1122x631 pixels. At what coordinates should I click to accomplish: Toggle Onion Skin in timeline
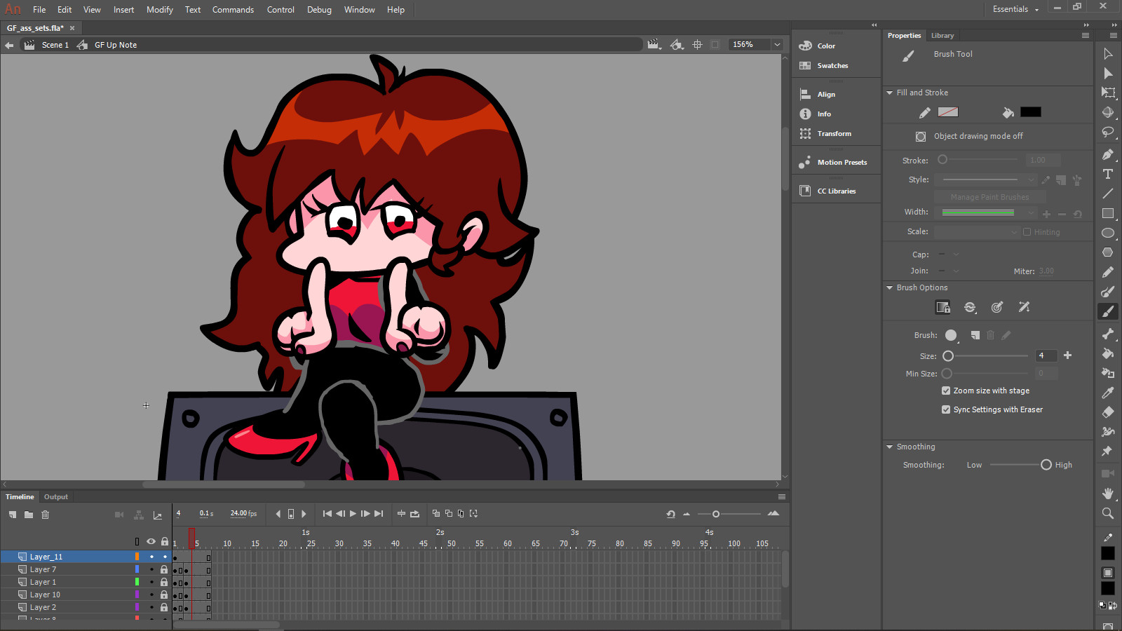pyautogui.click(x=436, y=514)
